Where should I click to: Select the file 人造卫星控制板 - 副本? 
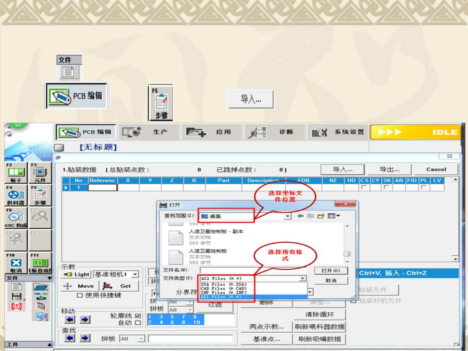[x=216, y=231]
